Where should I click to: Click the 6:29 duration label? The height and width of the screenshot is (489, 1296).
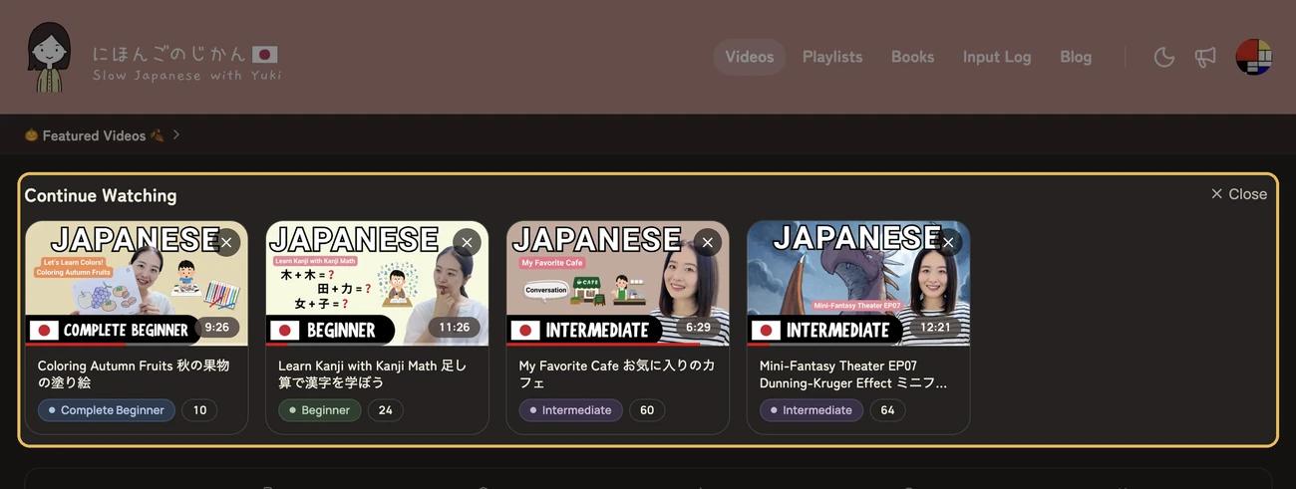[699, 328]
